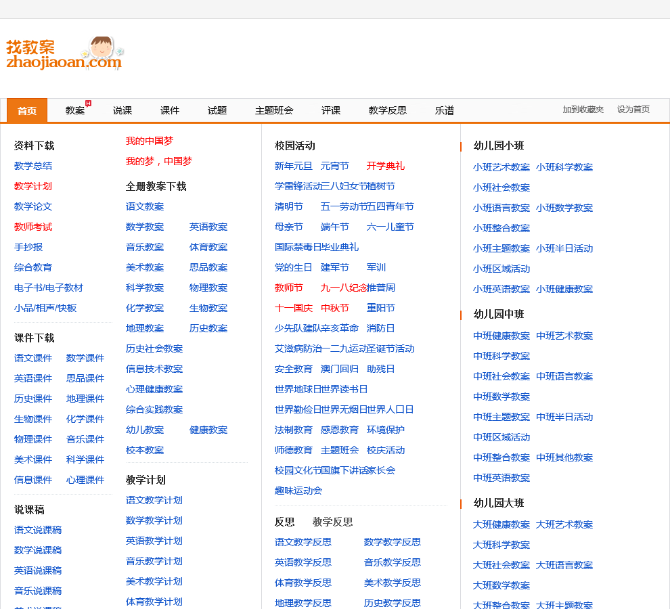This screenshot has height=609, width=670.
Task: Click 环境保护 link
Action: 386,430
